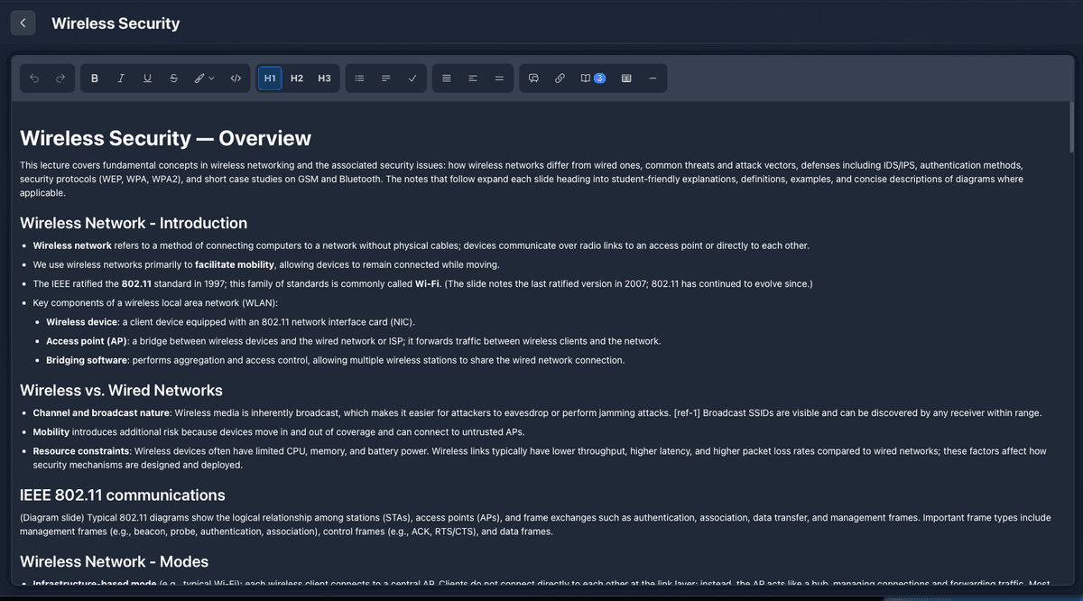Insert a table from the toolbar
This screenshot has height=601, width=1083.
click(625, 78)
